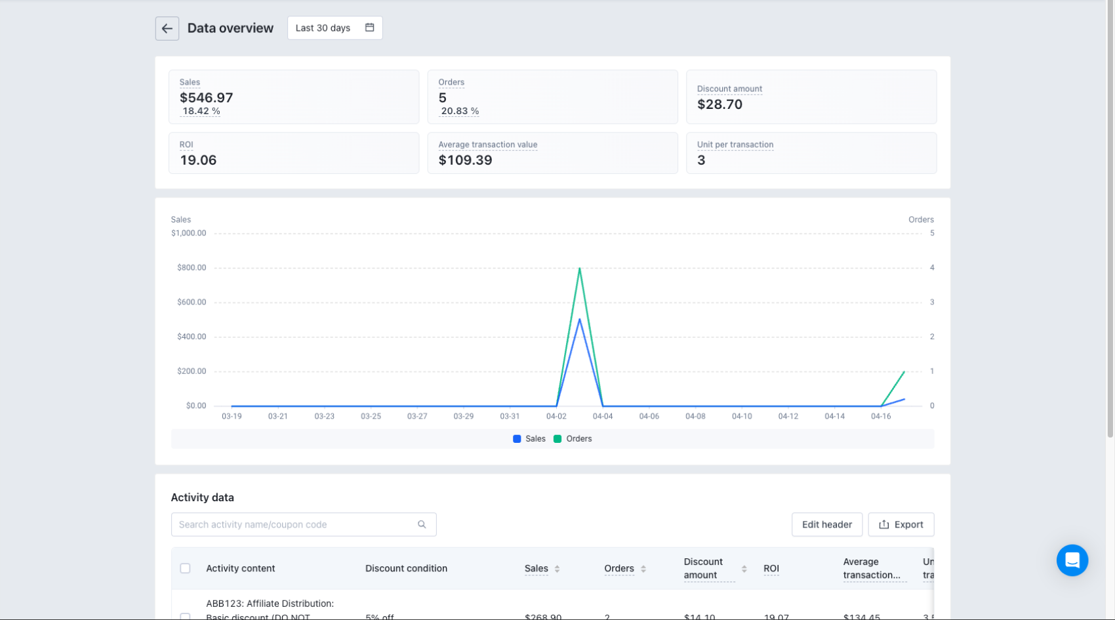
Task: Sort table by Sales column arrows
Action: [x=557, y=569]
